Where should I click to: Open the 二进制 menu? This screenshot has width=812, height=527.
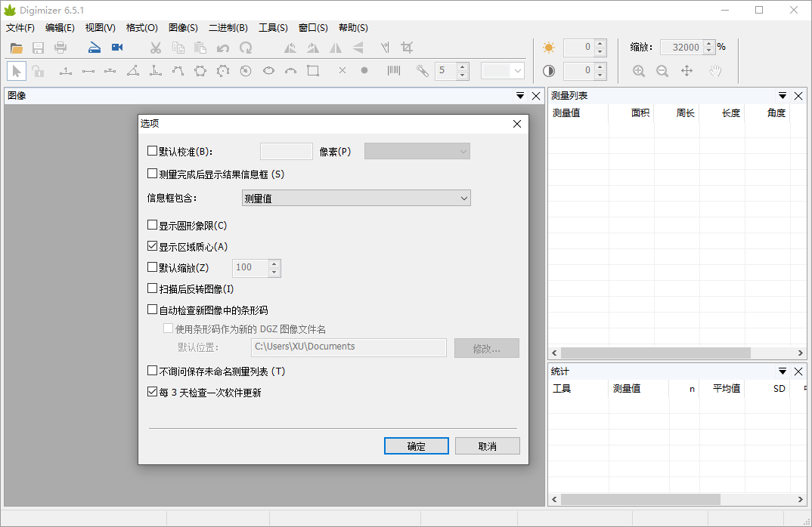(230, 27)
